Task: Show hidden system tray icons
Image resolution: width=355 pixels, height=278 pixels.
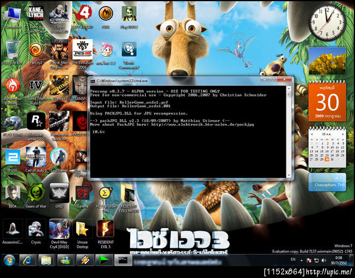Action: pyautogui.click(x=302, y=261)
